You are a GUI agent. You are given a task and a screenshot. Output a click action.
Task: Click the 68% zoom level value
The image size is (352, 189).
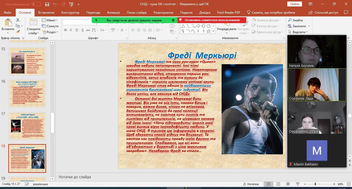tap(341, 184)
